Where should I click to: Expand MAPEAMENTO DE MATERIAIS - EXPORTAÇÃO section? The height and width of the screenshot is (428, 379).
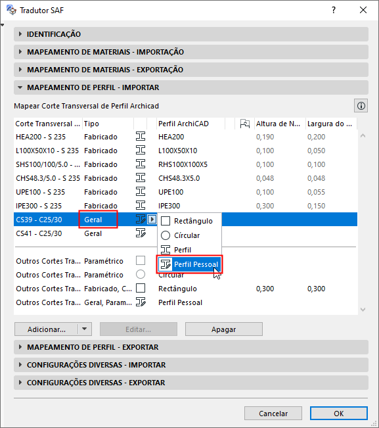tap(191, 70)
